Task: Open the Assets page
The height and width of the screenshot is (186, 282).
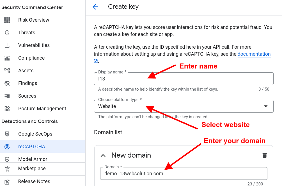Action: (x=26, y=71)
